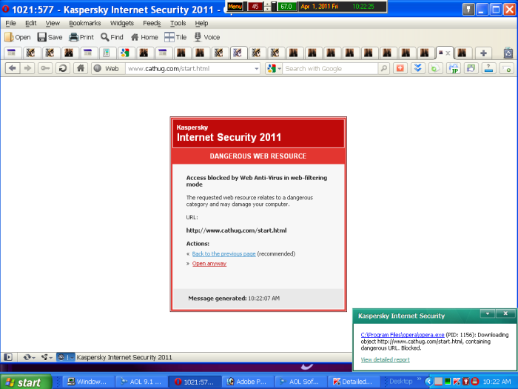Click the blue double-chevron extension button
The image size is (518, 389).
coord(418,68)
